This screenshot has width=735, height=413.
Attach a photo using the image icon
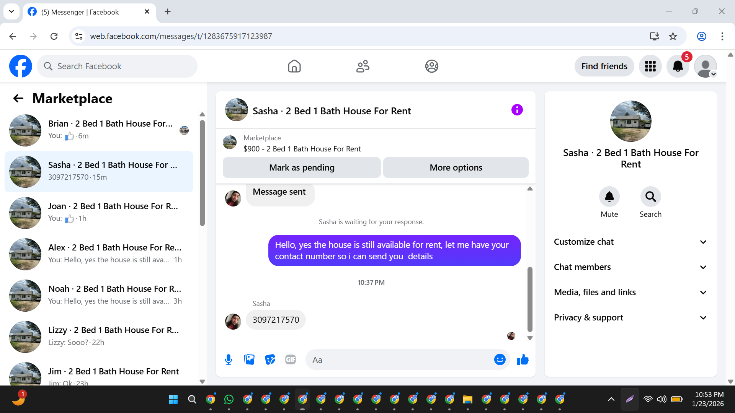249,359
